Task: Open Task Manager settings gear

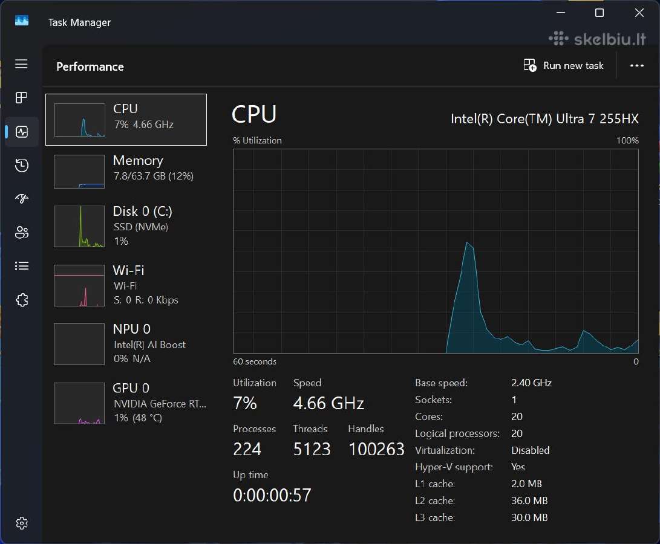Action: pyautogui.click(x=21, y=523)
